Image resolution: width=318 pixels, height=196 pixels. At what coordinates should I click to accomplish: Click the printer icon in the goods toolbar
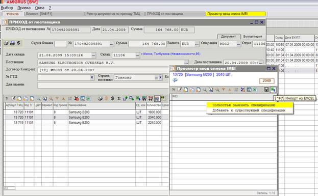point(100,98)
